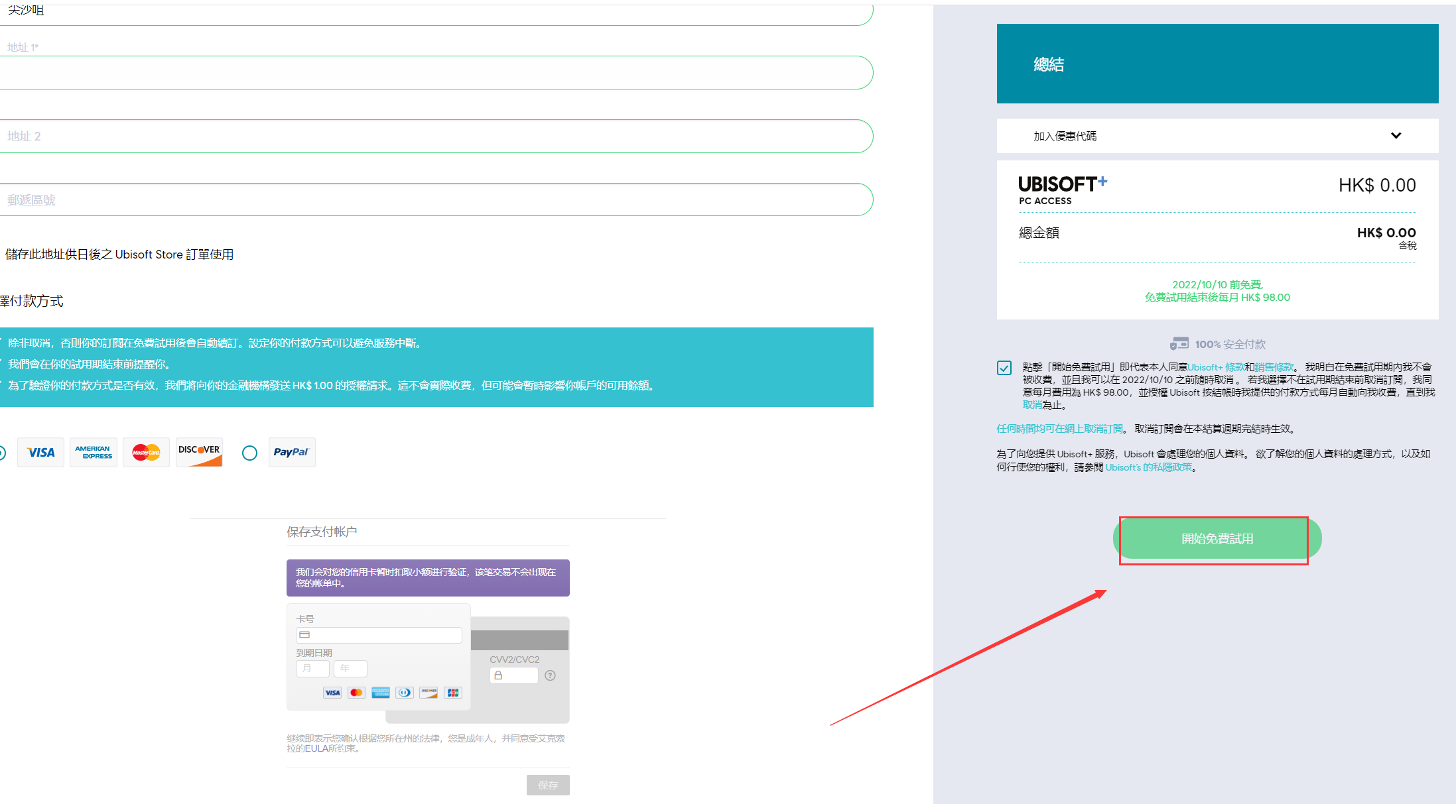Click the 免費試用結束後每月 HK$ 98.00 text

coord(1217,298)
